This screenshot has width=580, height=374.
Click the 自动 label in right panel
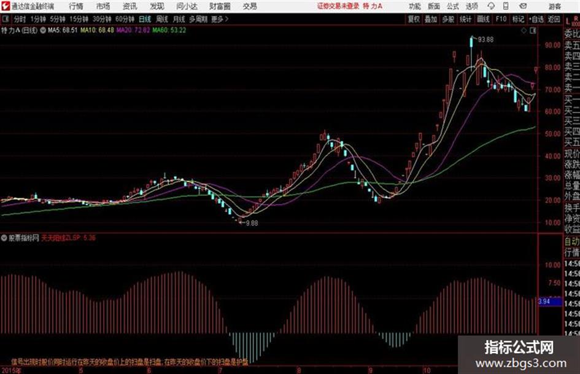[572, 241]
